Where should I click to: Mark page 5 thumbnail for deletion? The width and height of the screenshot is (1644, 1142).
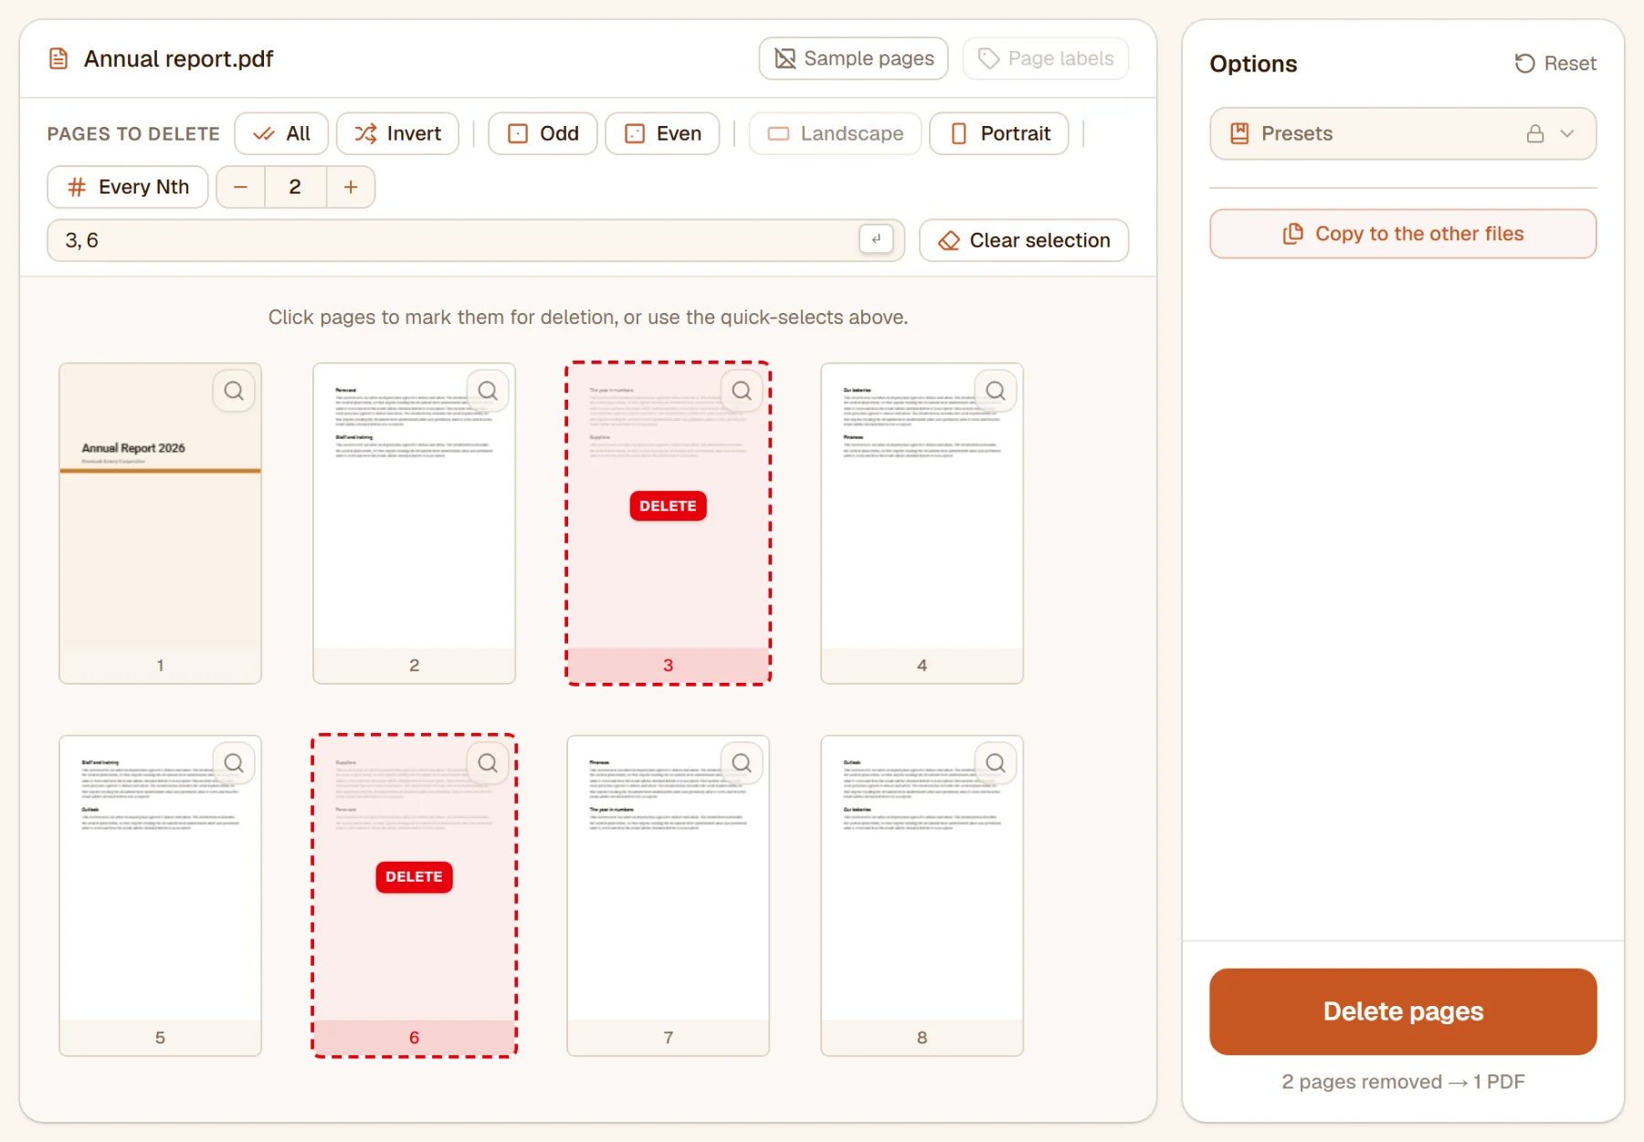[x=161, y=896]
